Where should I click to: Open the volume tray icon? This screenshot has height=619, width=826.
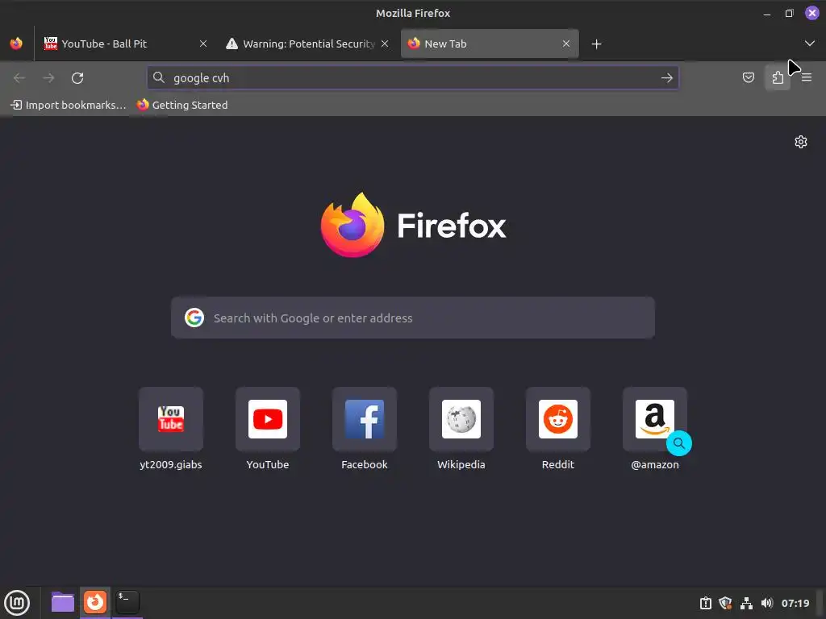pos(767,603)
